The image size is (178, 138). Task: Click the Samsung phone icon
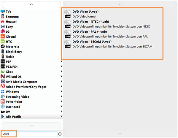(3, 17)
